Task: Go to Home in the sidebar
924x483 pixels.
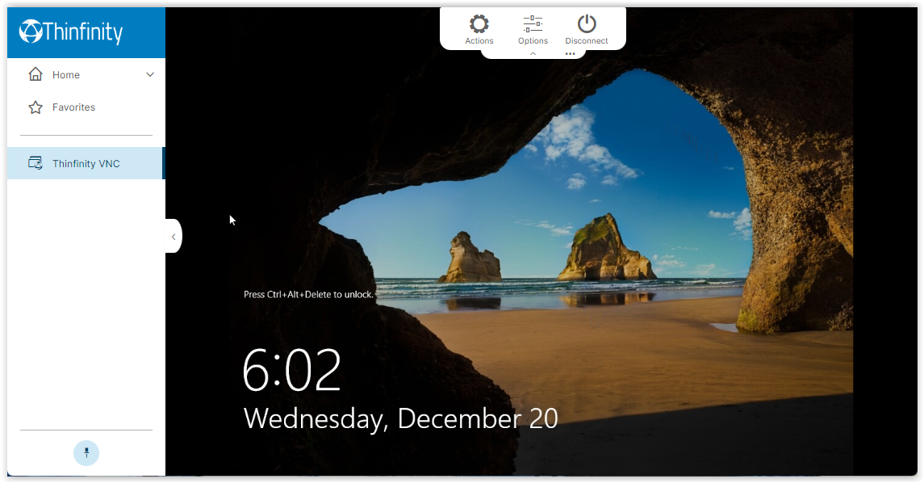Action: (86, 75)
